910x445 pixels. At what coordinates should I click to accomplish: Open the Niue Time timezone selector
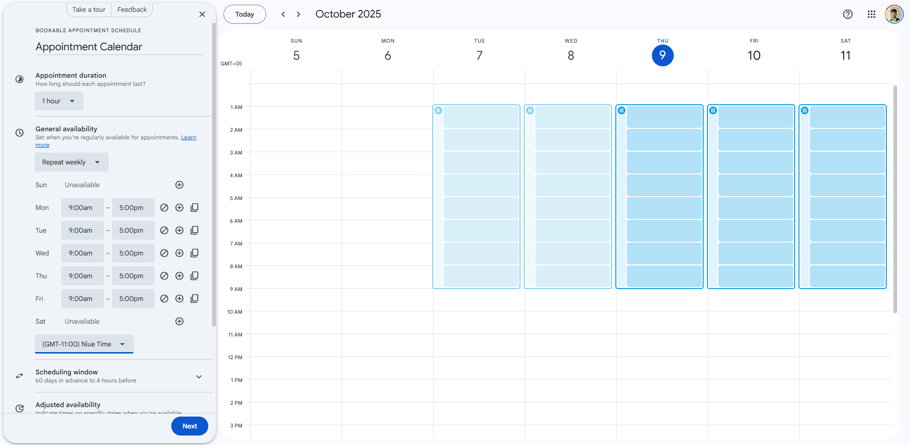[84, 344]
